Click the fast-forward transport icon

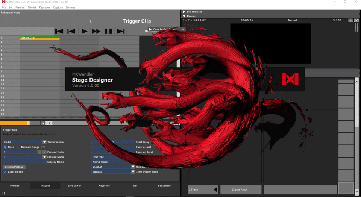[96, 31]
